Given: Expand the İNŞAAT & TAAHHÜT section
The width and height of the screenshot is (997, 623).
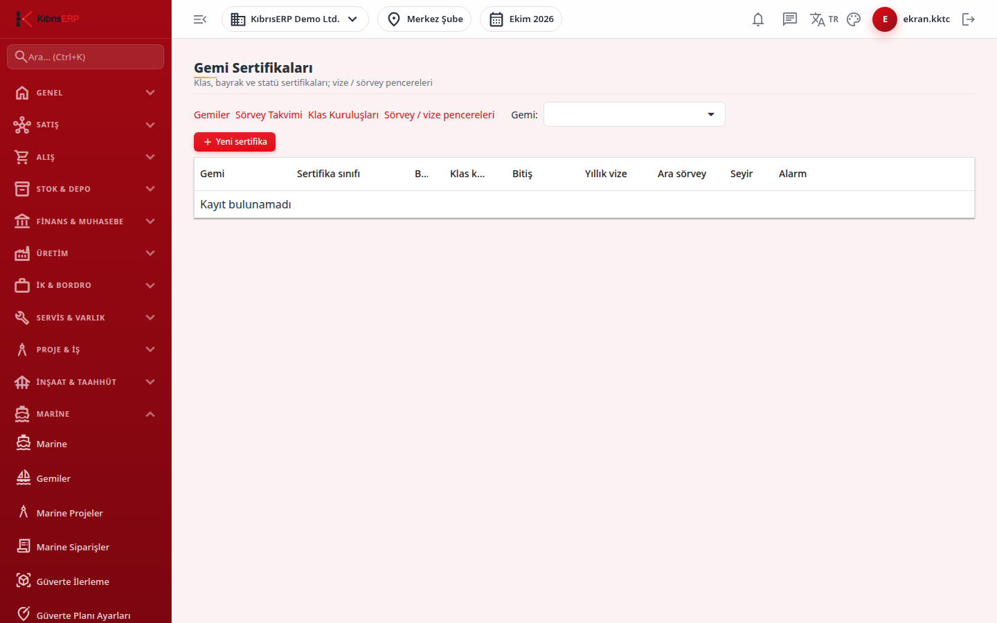Looking at the screenshot, I should (86, 382).
